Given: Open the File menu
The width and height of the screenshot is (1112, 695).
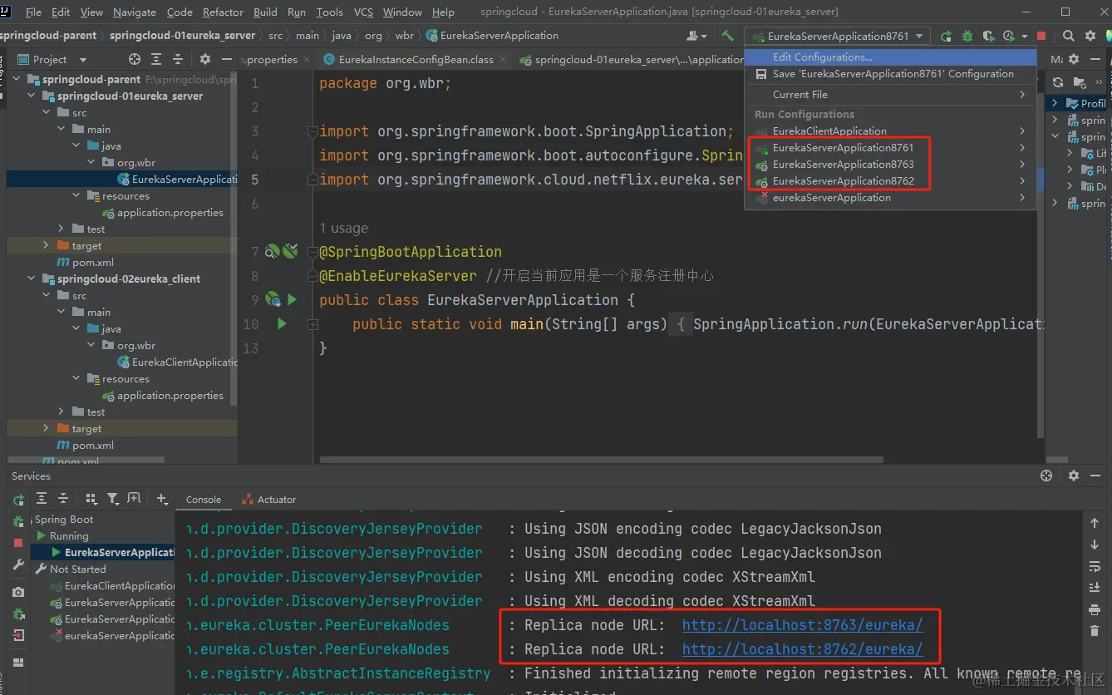Looking at the screenshot, I should coord(33,12).
